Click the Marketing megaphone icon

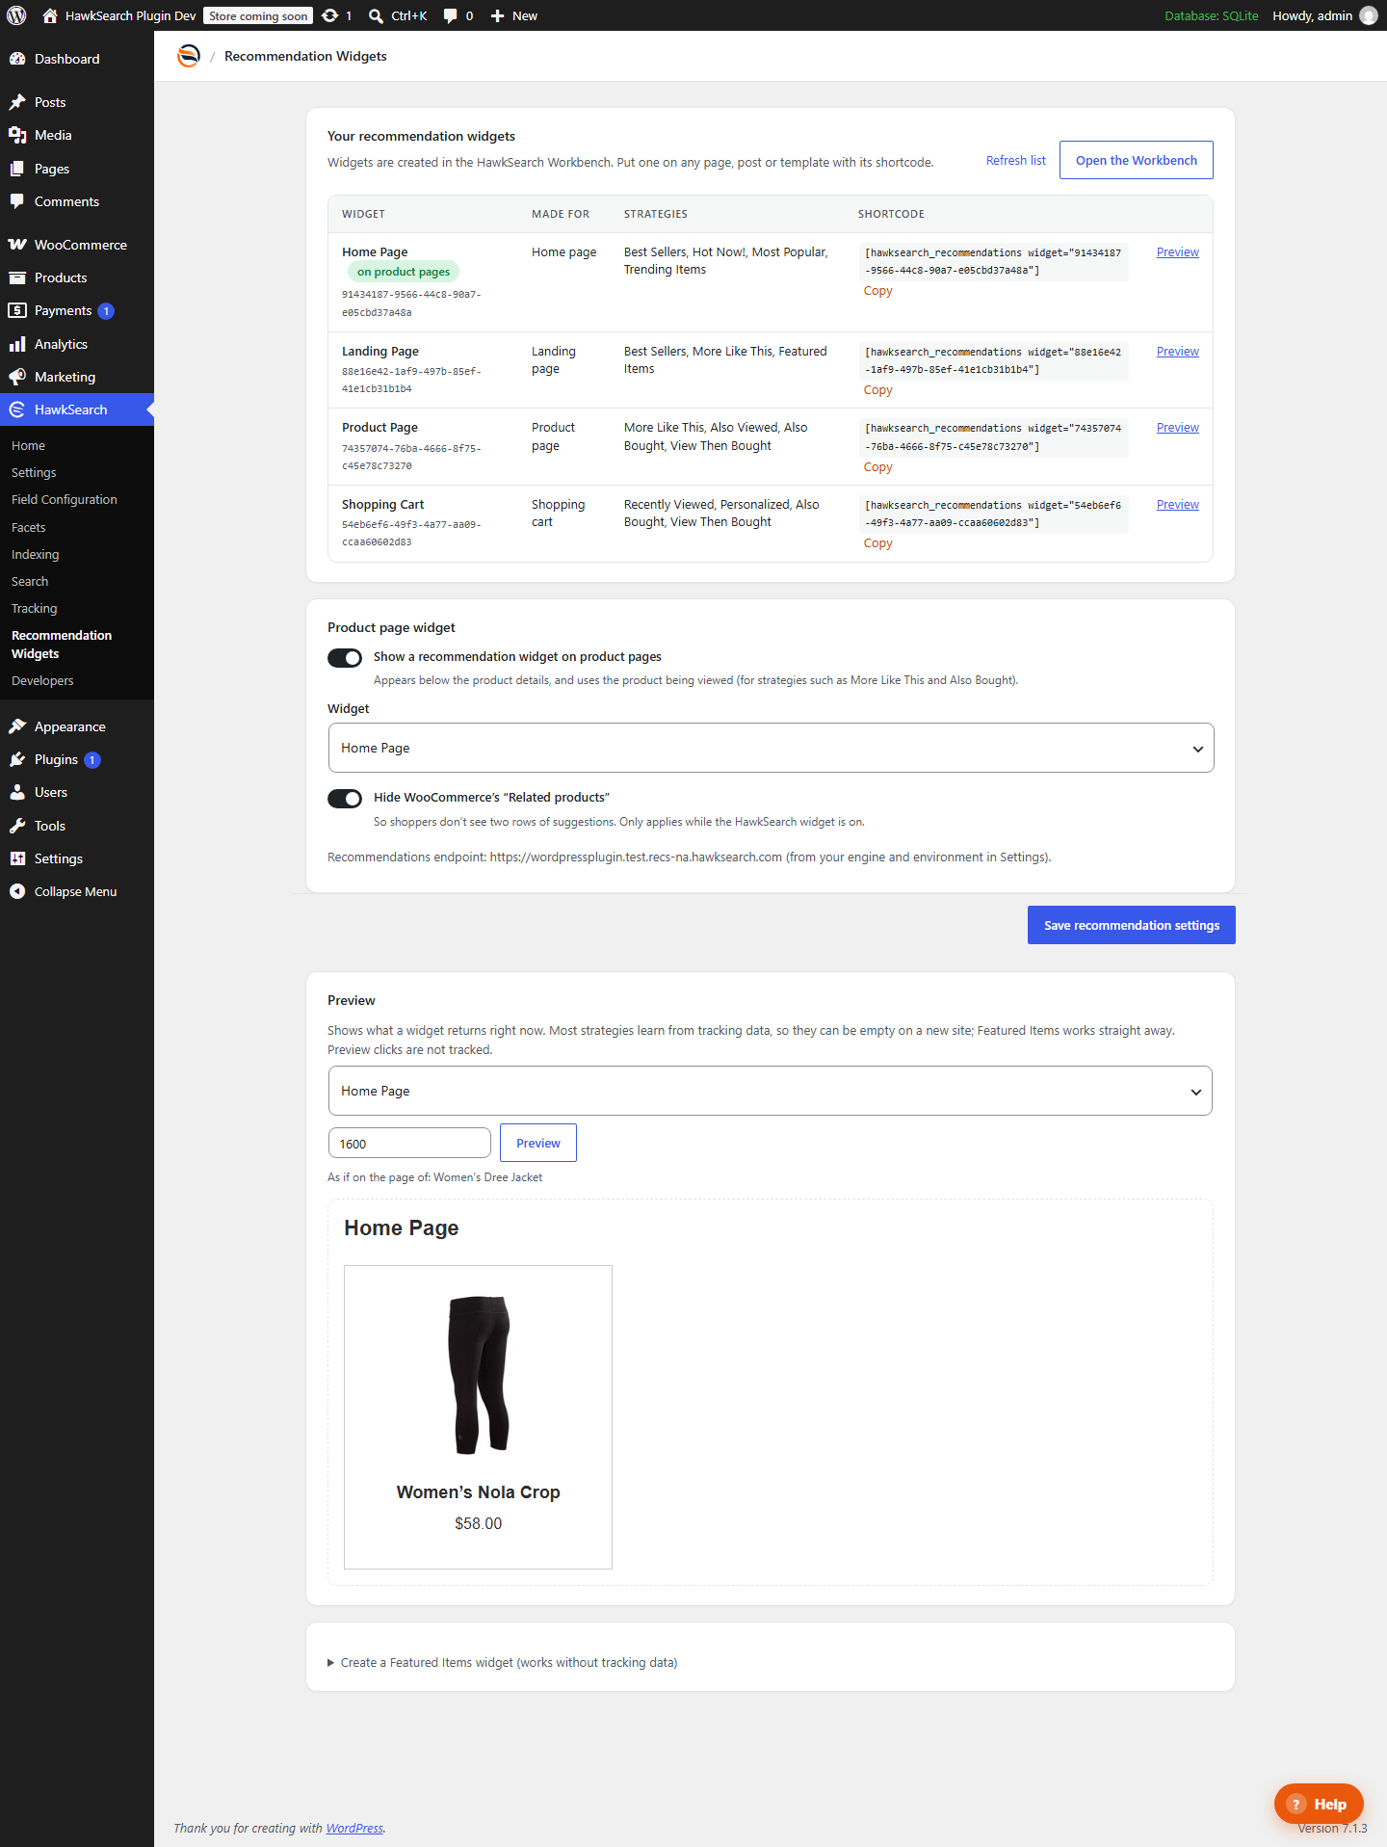point(17,377)
